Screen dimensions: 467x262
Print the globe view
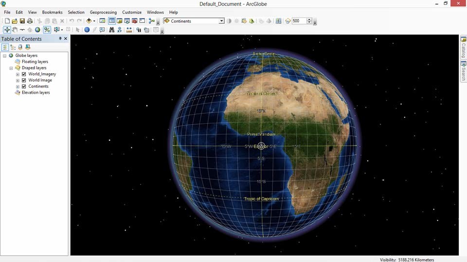[30, 21]
